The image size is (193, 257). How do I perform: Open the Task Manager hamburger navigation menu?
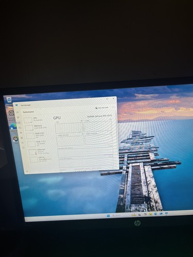[x=17, y=113]
